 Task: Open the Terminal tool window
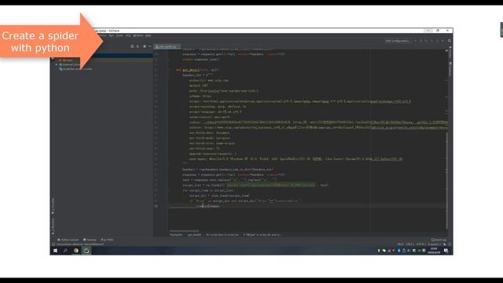[90, 240]
